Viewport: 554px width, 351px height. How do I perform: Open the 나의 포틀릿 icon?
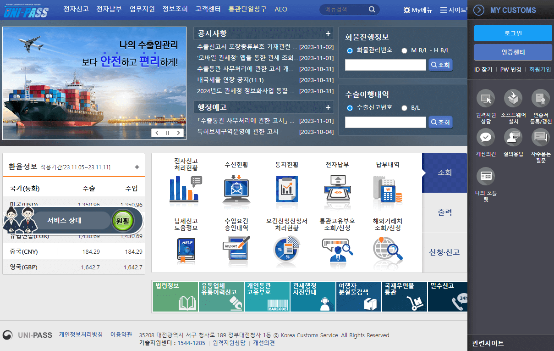486,176
